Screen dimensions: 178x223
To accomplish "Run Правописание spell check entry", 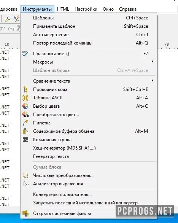I will click(89, 54).
